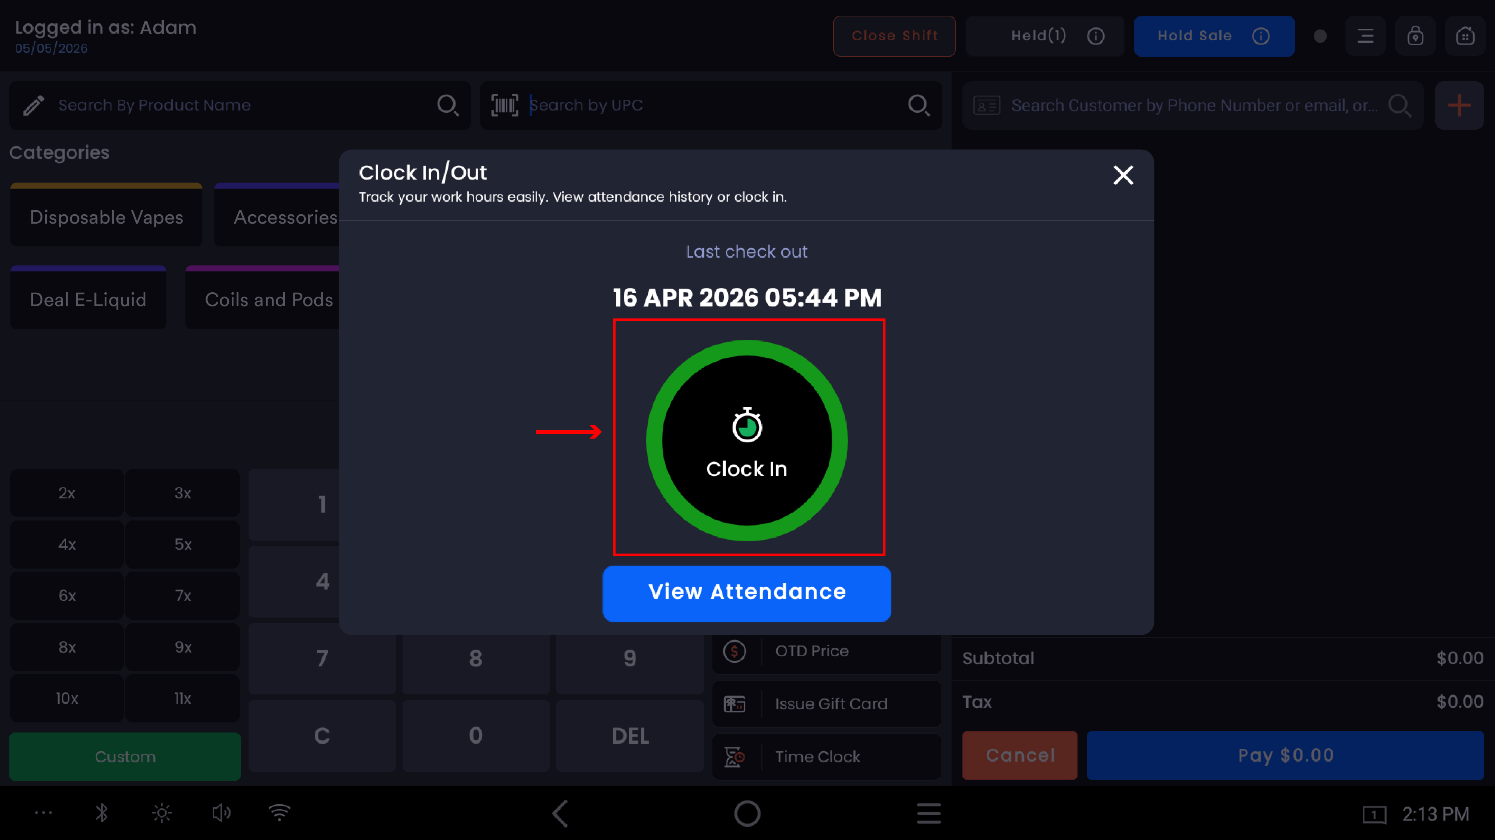Toggle Bluetooth in system bar
This screenshot has height=840, width=1495.
(102, 813)
